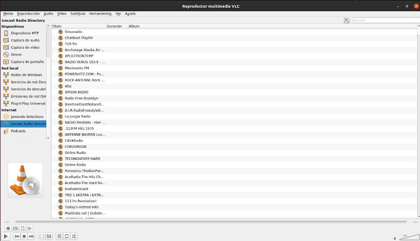Collapse the Internet section
420x241 pixels.
coord(9,110)
